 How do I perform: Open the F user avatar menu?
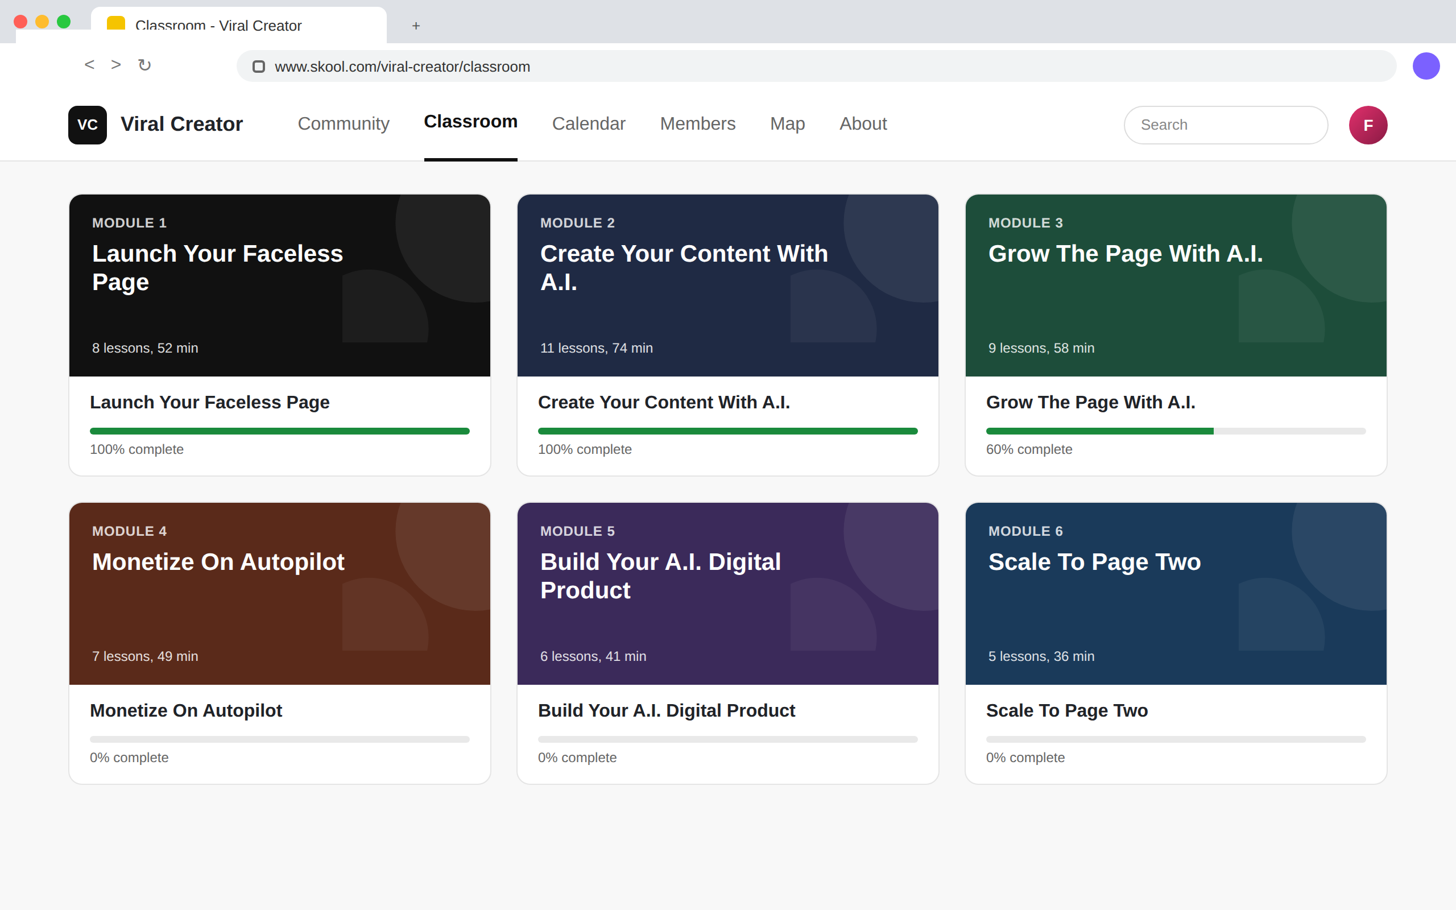1367,125
